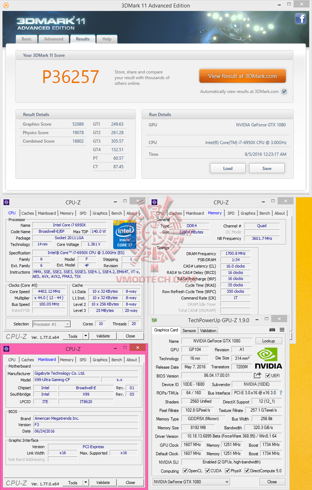
Task: Click View Result at 3DMark.com button
Action: (242, 76)
